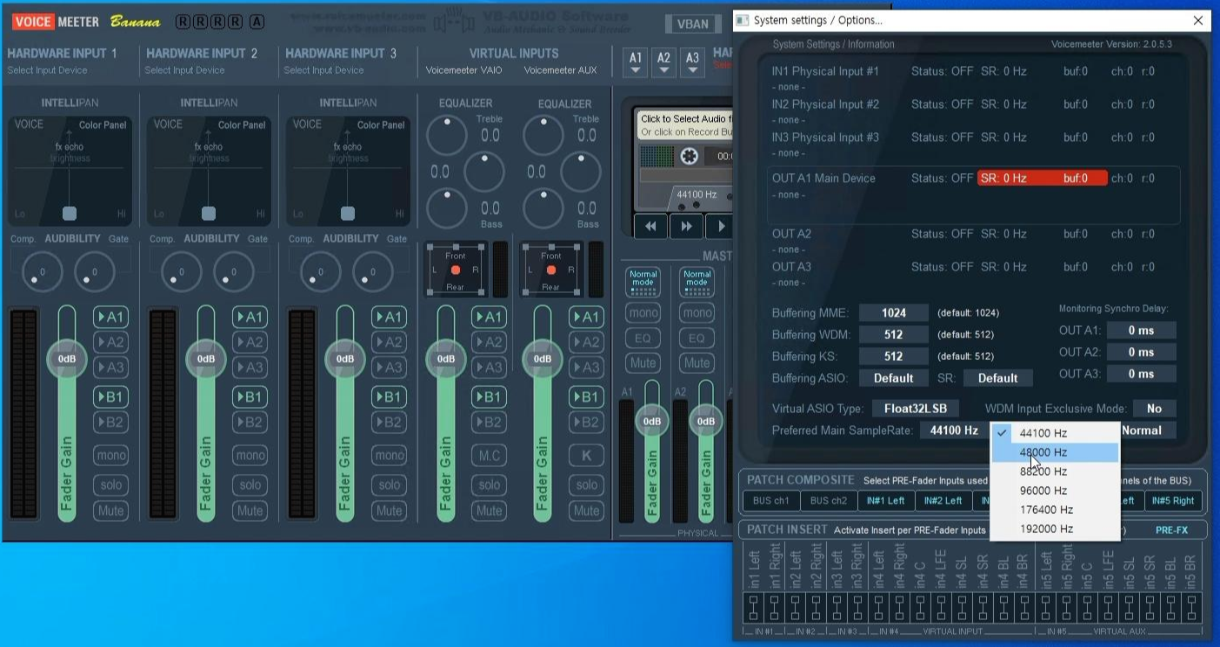Enable A2 routing on Hardware Input 2

[x=250, y=343]
